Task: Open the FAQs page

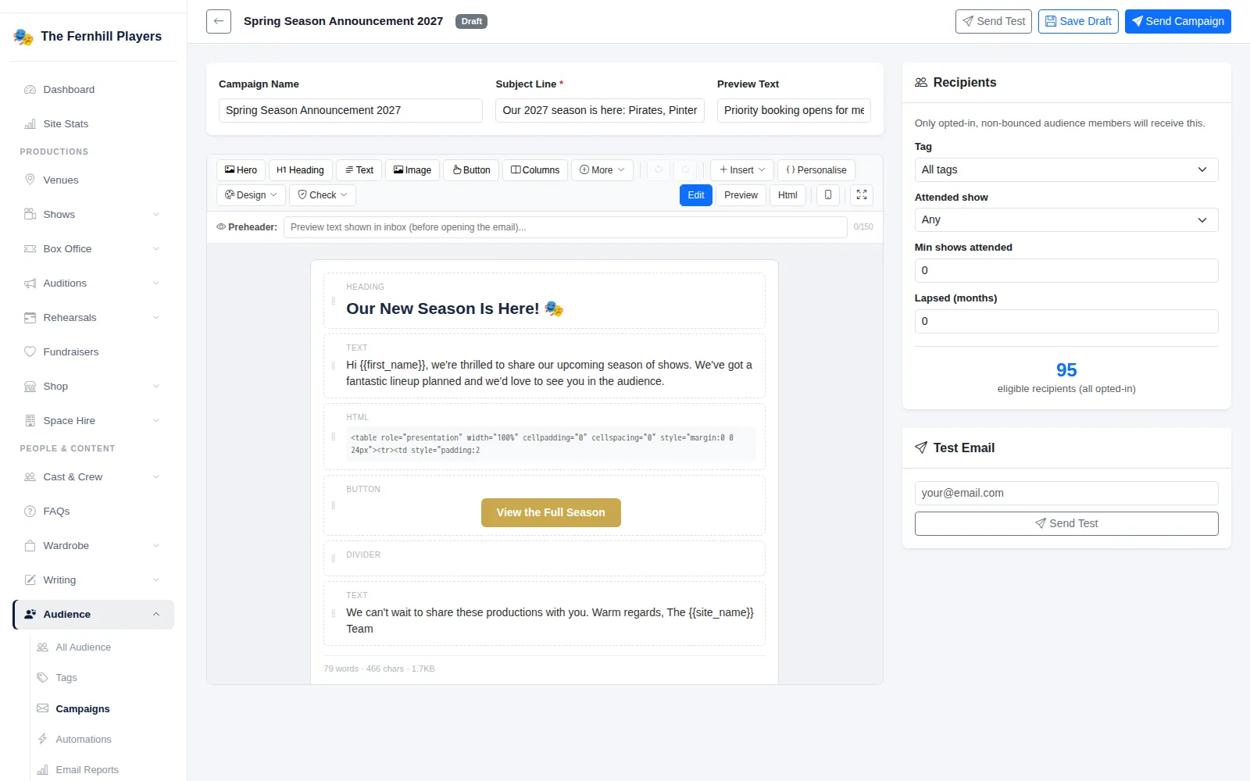Action: click(x=94, y=512)
